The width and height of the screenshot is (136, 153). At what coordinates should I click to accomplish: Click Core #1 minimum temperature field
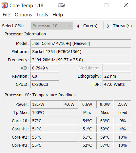point(87,129)
